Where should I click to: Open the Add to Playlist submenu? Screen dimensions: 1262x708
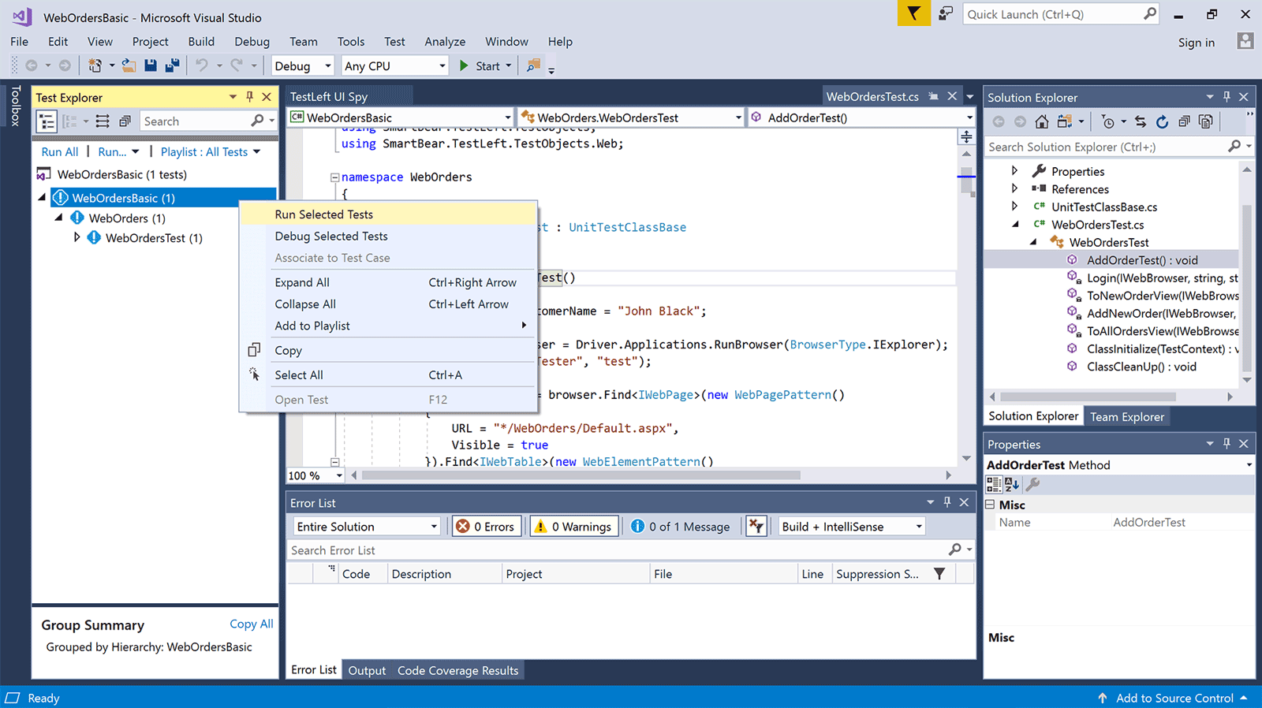[x=388, y=326]
